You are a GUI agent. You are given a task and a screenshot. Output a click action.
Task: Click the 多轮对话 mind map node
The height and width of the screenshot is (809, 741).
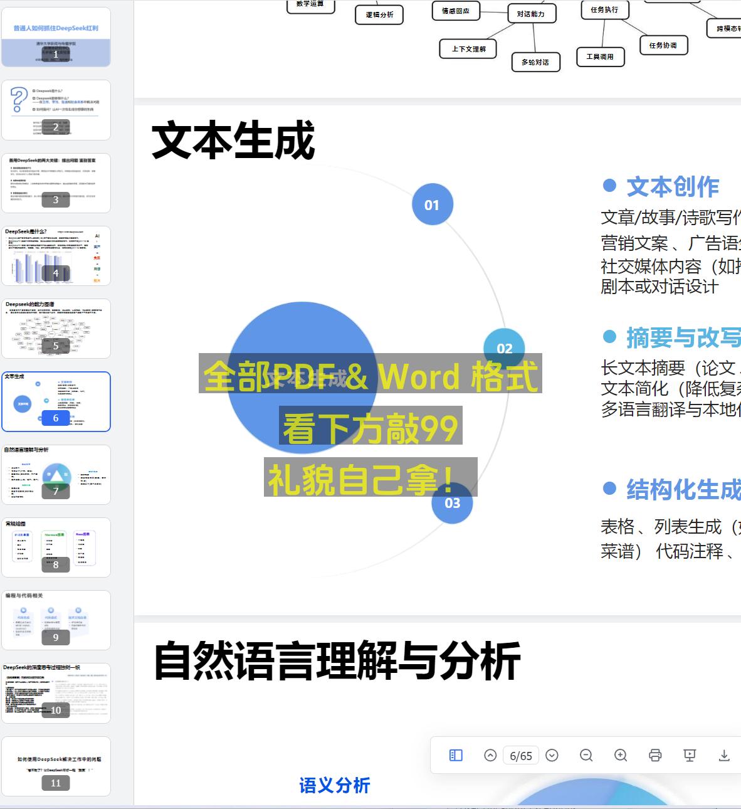pyautogui.click(x=535, y=62)
